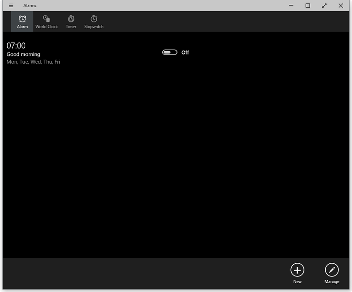Open the hamburger navigation menu
The image size is (352, 292).
coord(11,6)
